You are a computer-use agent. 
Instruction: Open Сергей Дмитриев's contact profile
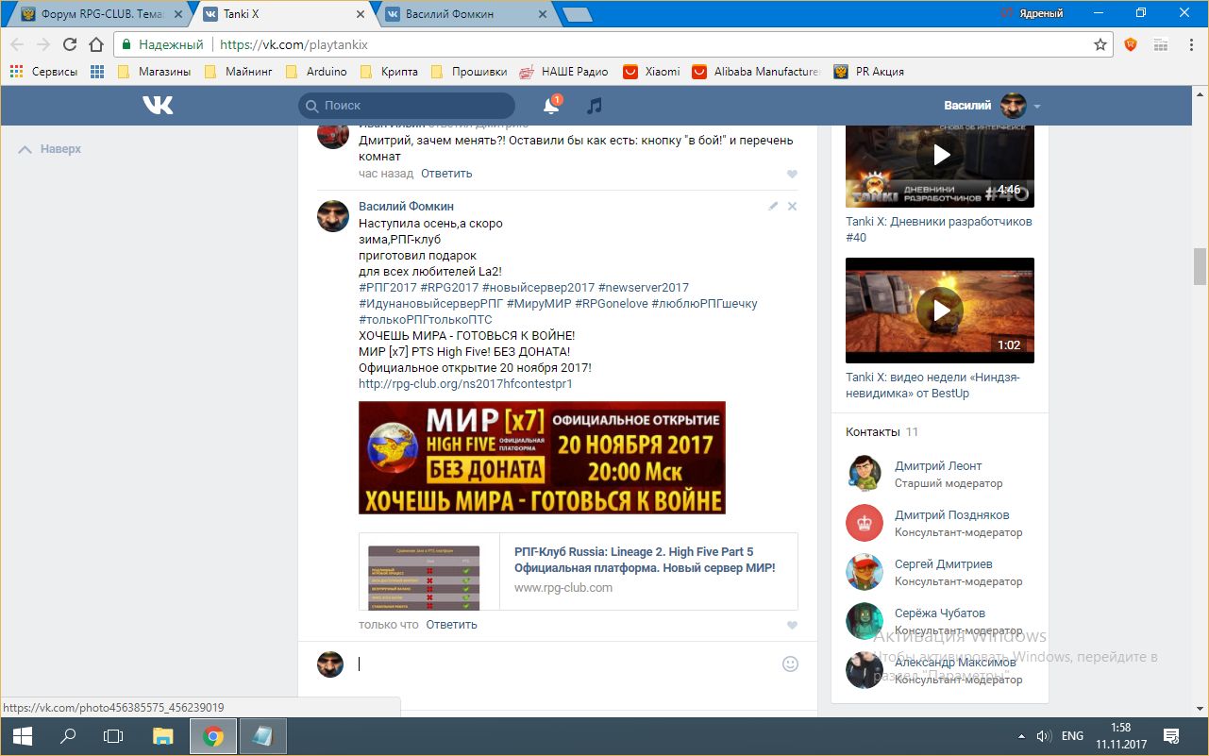tap(943, 564)
